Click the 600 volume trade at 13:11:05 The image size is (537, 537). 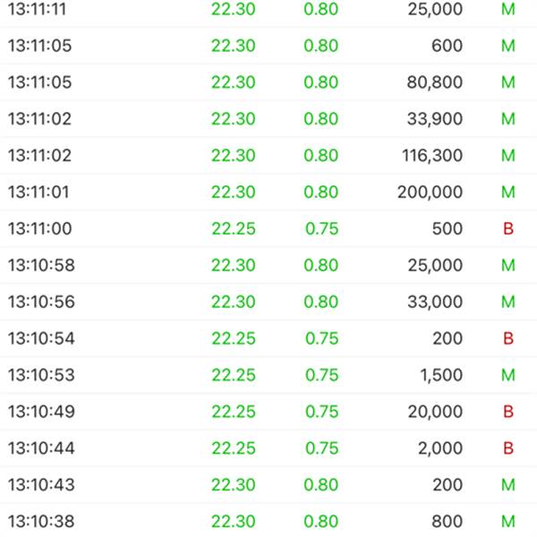tap(268, 46)
